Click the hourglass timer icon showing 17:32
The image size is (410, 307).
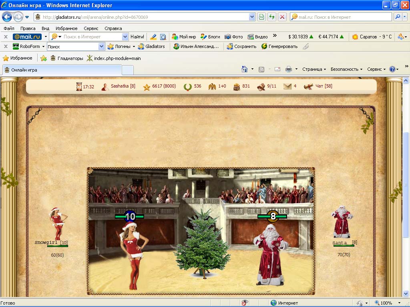(79, 86)
